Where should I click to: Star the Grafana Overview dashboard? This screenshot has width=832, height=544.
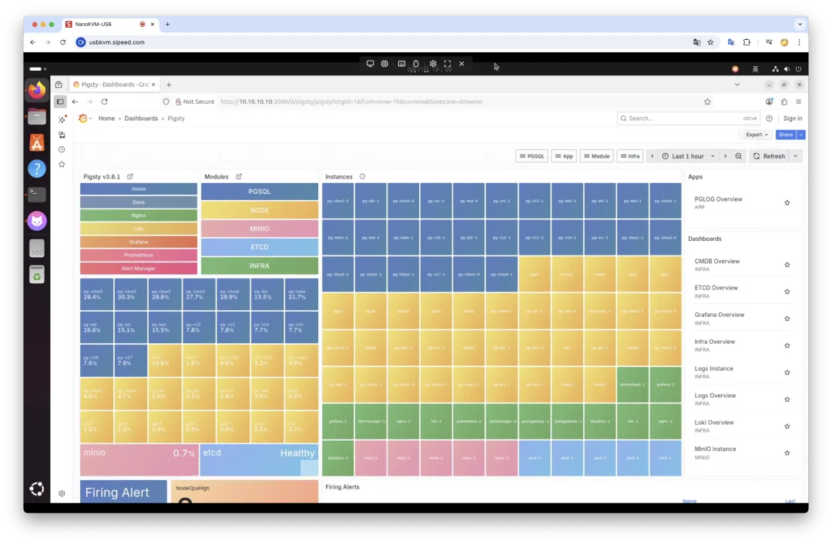pos(787,319)
